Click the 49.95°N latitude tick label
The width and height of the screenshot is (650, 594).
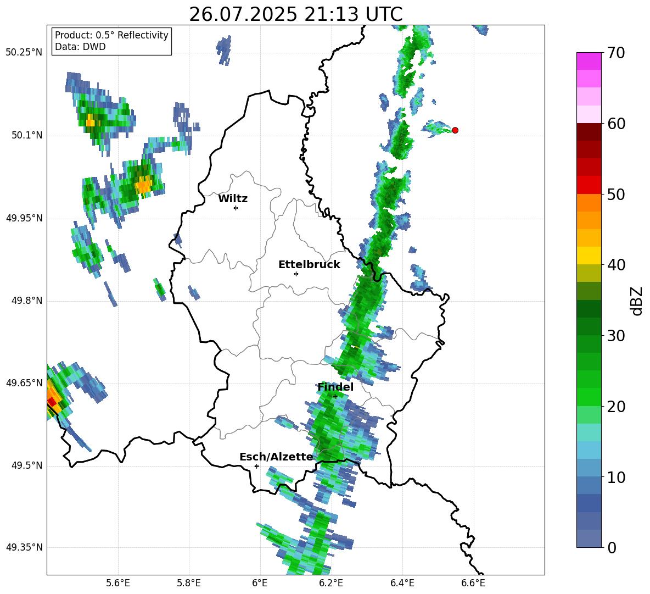click(x=24, y=218)
